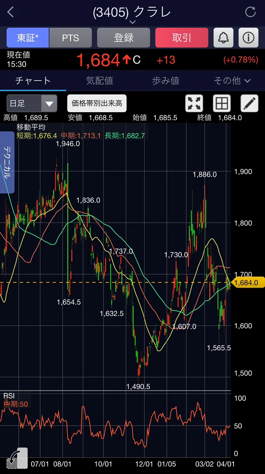Viewport: 265px width, 474px height.
Task: Tap the 1,737.0 price label
Action: [121, 252]
